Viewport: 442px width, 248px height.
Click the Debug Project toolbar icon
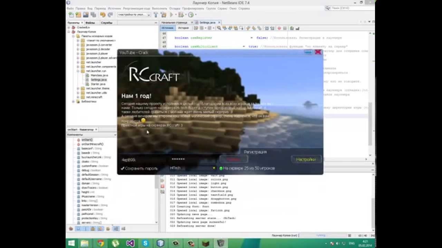[181, 15]
